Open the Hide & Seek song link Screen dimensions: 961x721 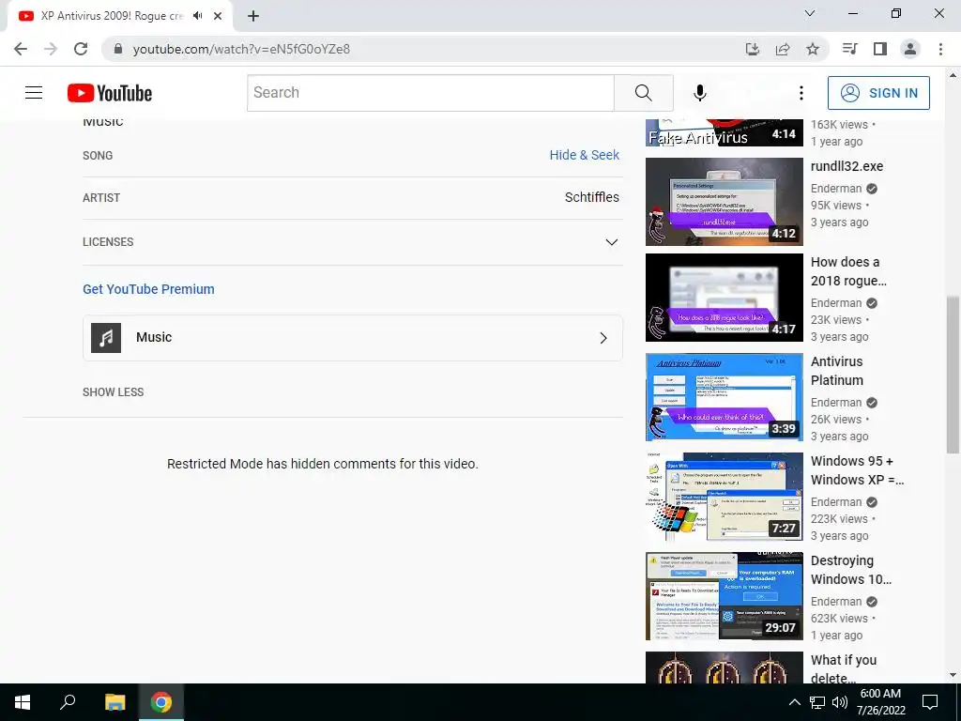(584, 155)
